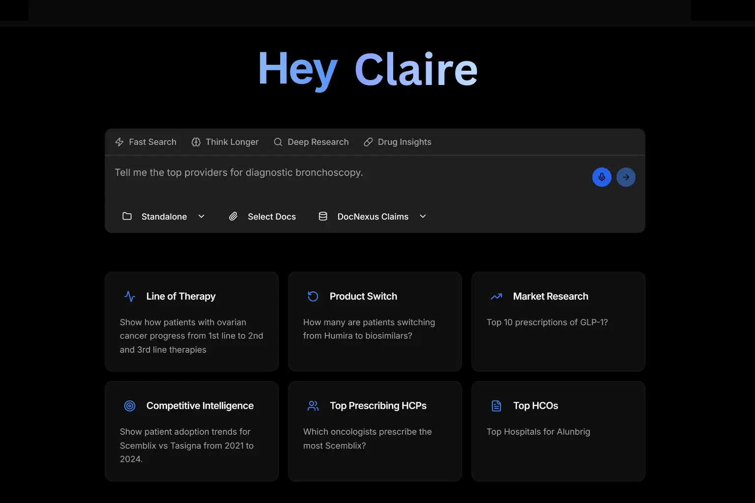The image size is (755, 503).
Task: Open the Competitive Intelligence card title
Action: click(200, 406)
